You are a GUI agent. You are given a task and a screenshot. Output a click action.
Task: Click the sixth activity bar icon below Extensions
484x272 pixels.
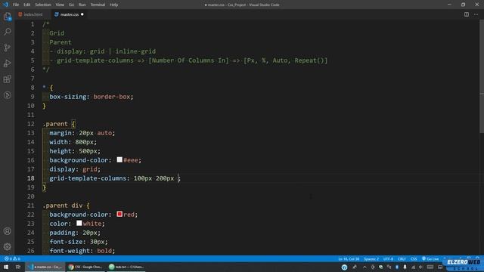tap(8, 95)
